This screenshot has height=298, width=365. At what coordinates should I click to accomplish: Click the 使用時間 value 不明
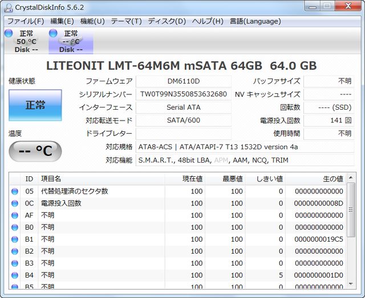click(x=329, y=134)
